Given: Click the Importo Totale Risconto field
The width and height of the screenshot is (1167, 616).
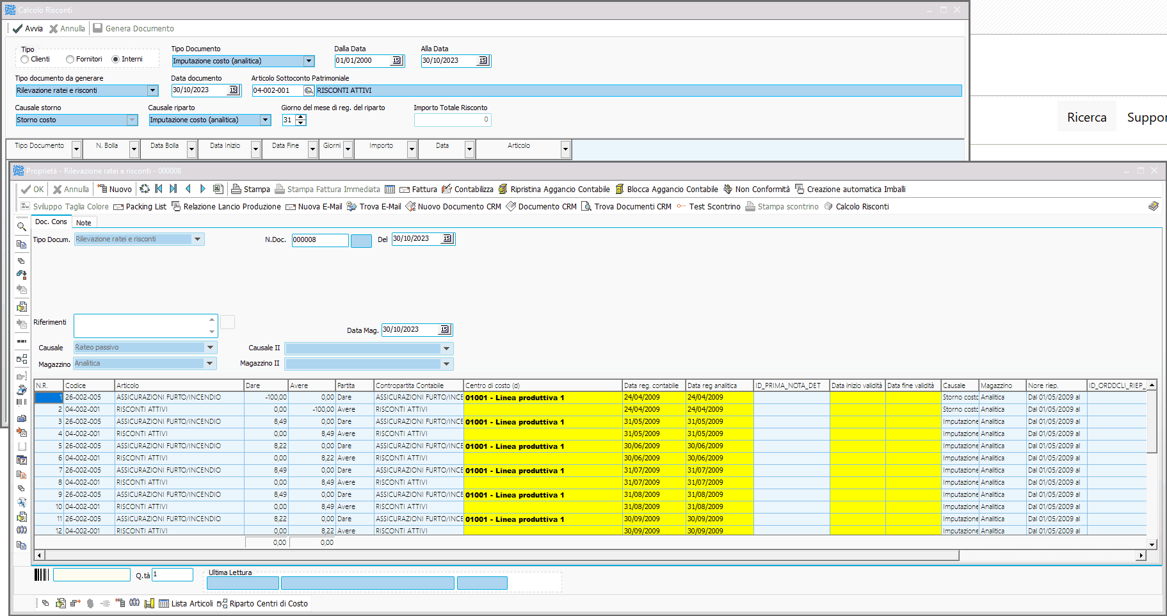Looking at the screenshot, I should click(453, 120).
